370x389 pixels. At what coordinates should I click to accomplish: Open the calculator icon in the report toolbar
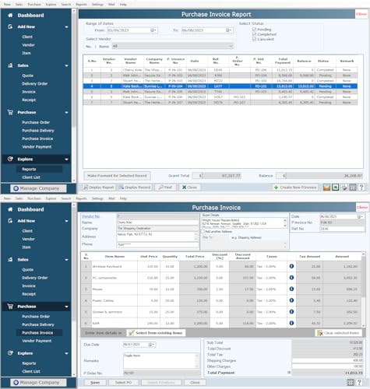[353, 187]
